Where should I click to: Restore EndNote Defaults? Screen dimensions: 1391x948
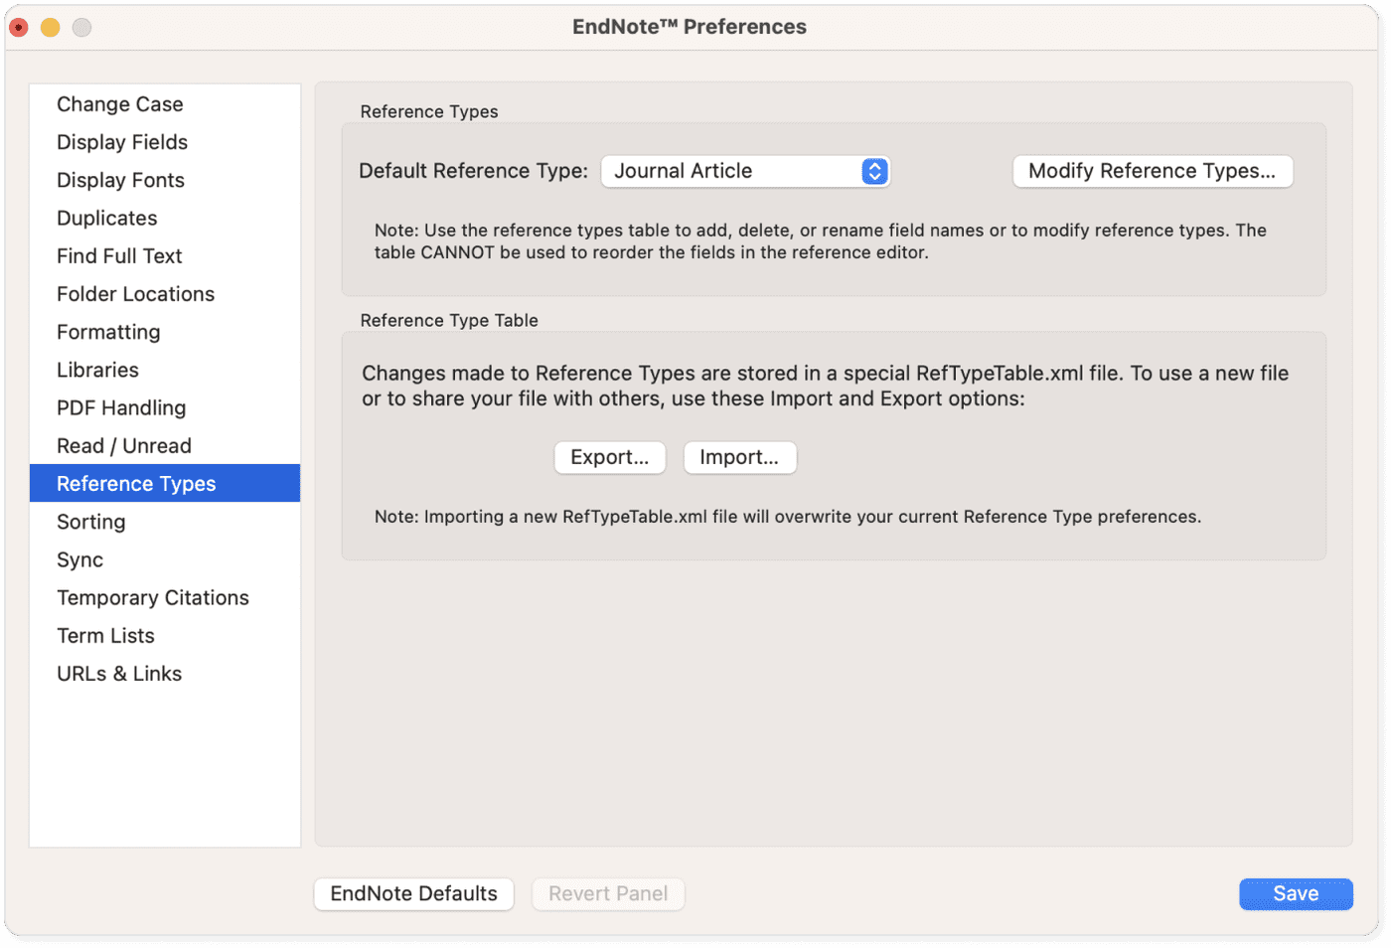coord(413,893)
